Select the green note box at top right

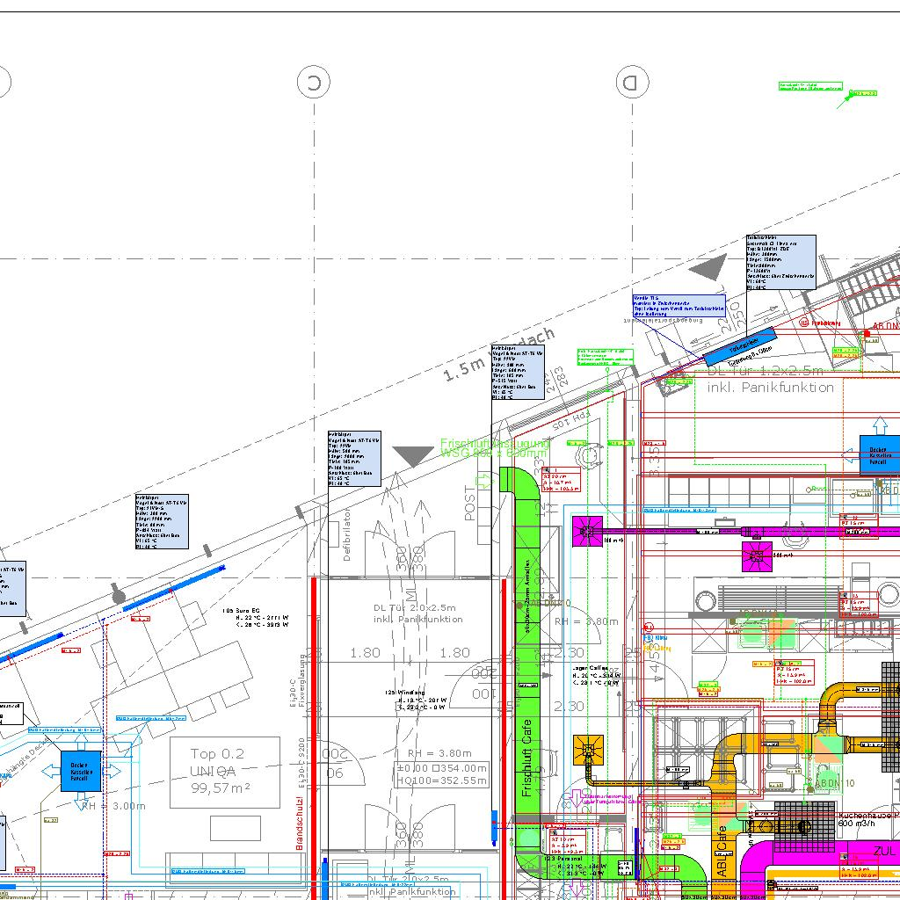810,87
